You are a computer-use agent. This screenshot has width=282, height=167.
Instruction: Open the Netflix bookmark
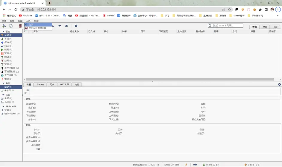(109, 16)
